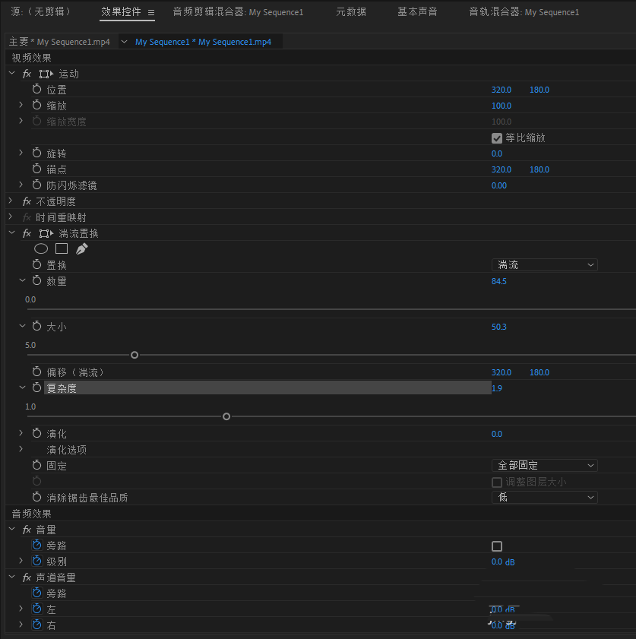
Task: Click the 大小 value field 50.3
Action: 499,327
